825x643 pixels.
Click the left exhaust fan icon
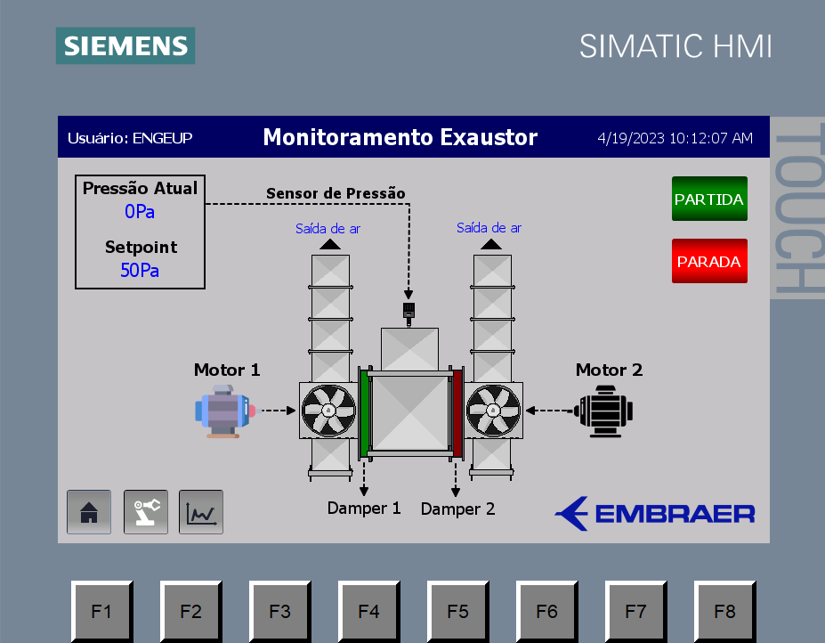[x=328, y=411]
